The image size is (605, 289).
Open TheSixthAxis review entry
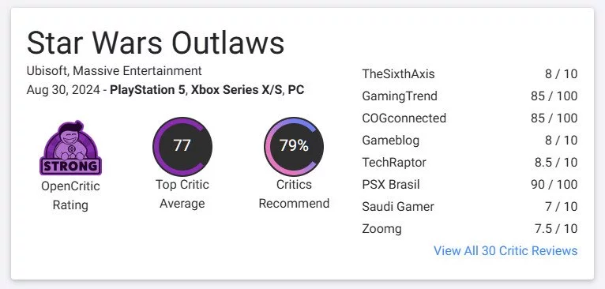pos(470,73)
